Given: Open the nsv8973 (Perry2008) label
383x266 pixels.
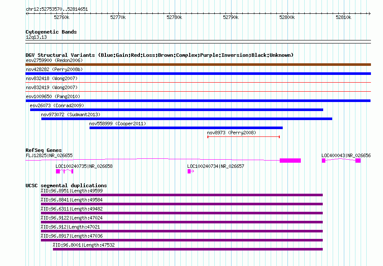Looking at the screenshot, I should 232,133.
